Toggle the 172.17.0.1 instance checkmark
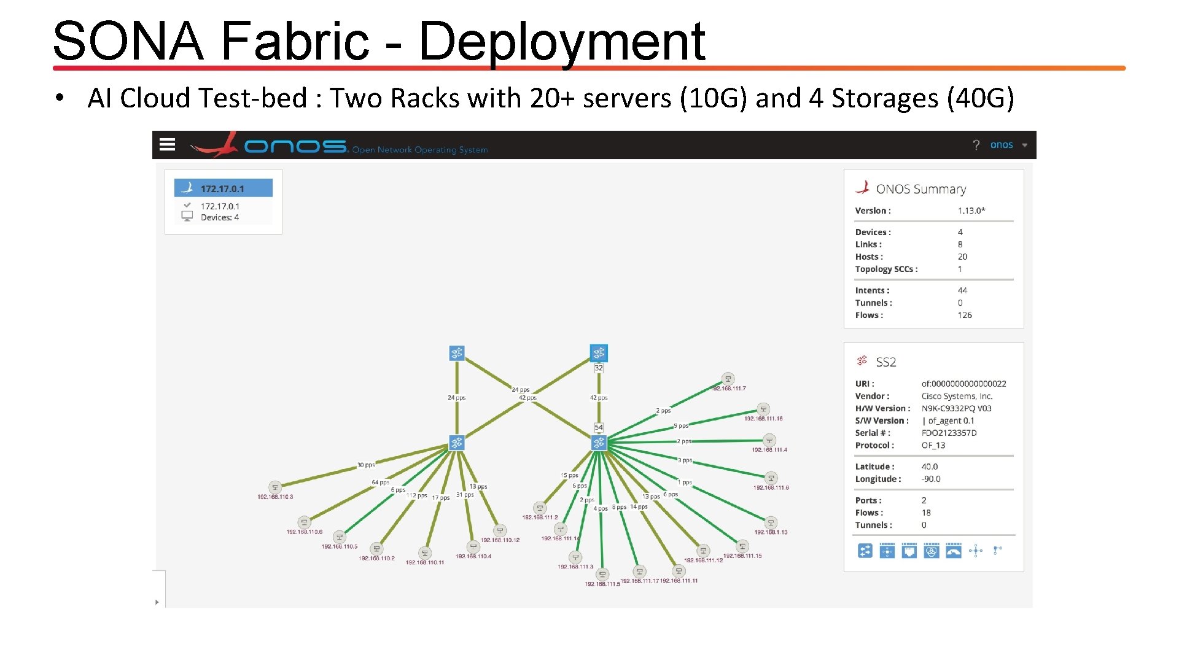The width and height of the screenshot is (1179, 663). click(187, 206)
